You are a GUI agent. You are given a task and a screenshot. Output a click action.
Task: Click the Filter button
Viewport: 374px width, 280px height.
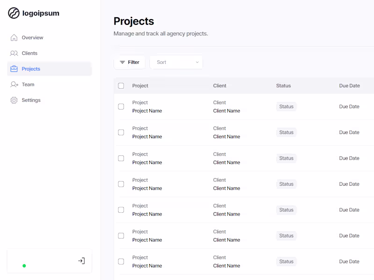129,62
